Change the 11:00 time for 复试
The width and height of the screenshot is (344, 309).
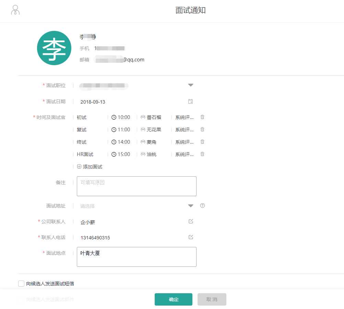pyautogui.click(x=124, y=130)
